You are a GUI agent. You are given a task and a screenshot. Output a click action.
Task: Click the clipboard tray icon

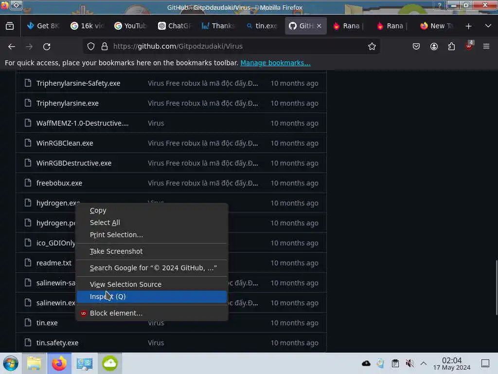pyautogui.click(x=395, y=363)
